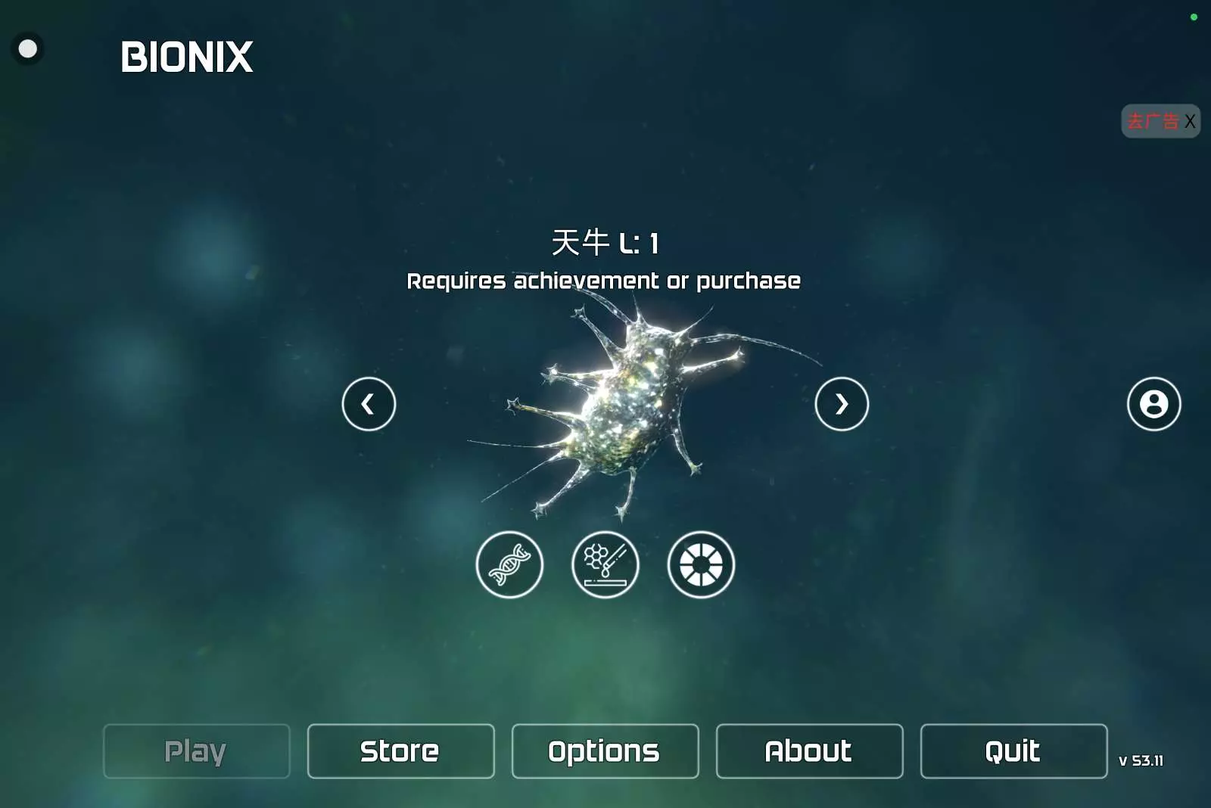Show the next creature with right arrow

(x=842, y=404)
